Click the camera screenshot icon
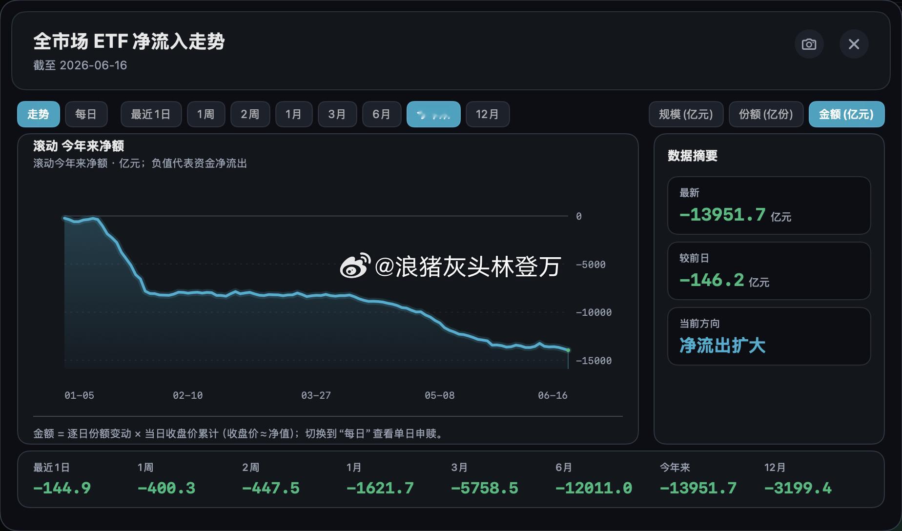The height and width of the screenshot is (531, 902). pyautogui.click(x=809, y=44)
